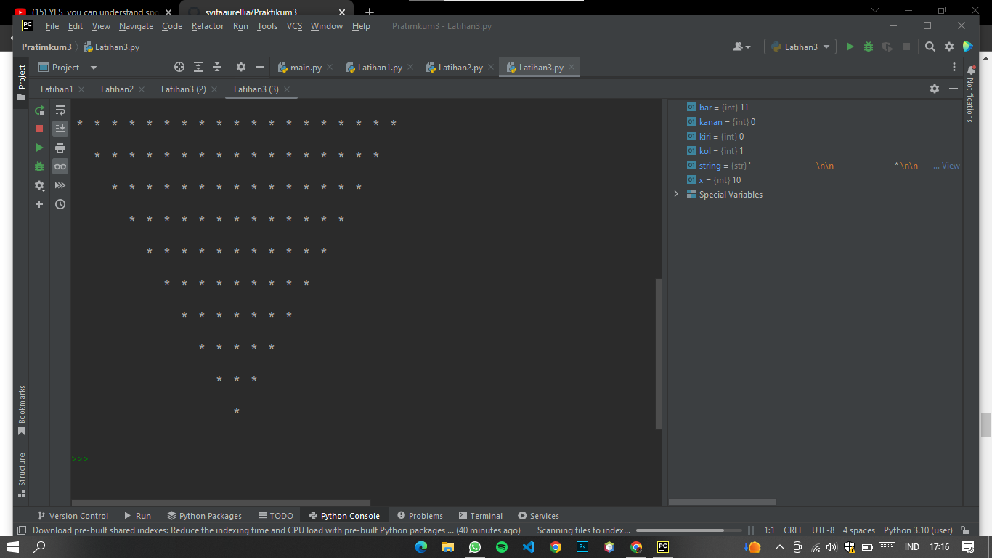Expand all in Project panel
992x558 pixels.
pos(198,67)
